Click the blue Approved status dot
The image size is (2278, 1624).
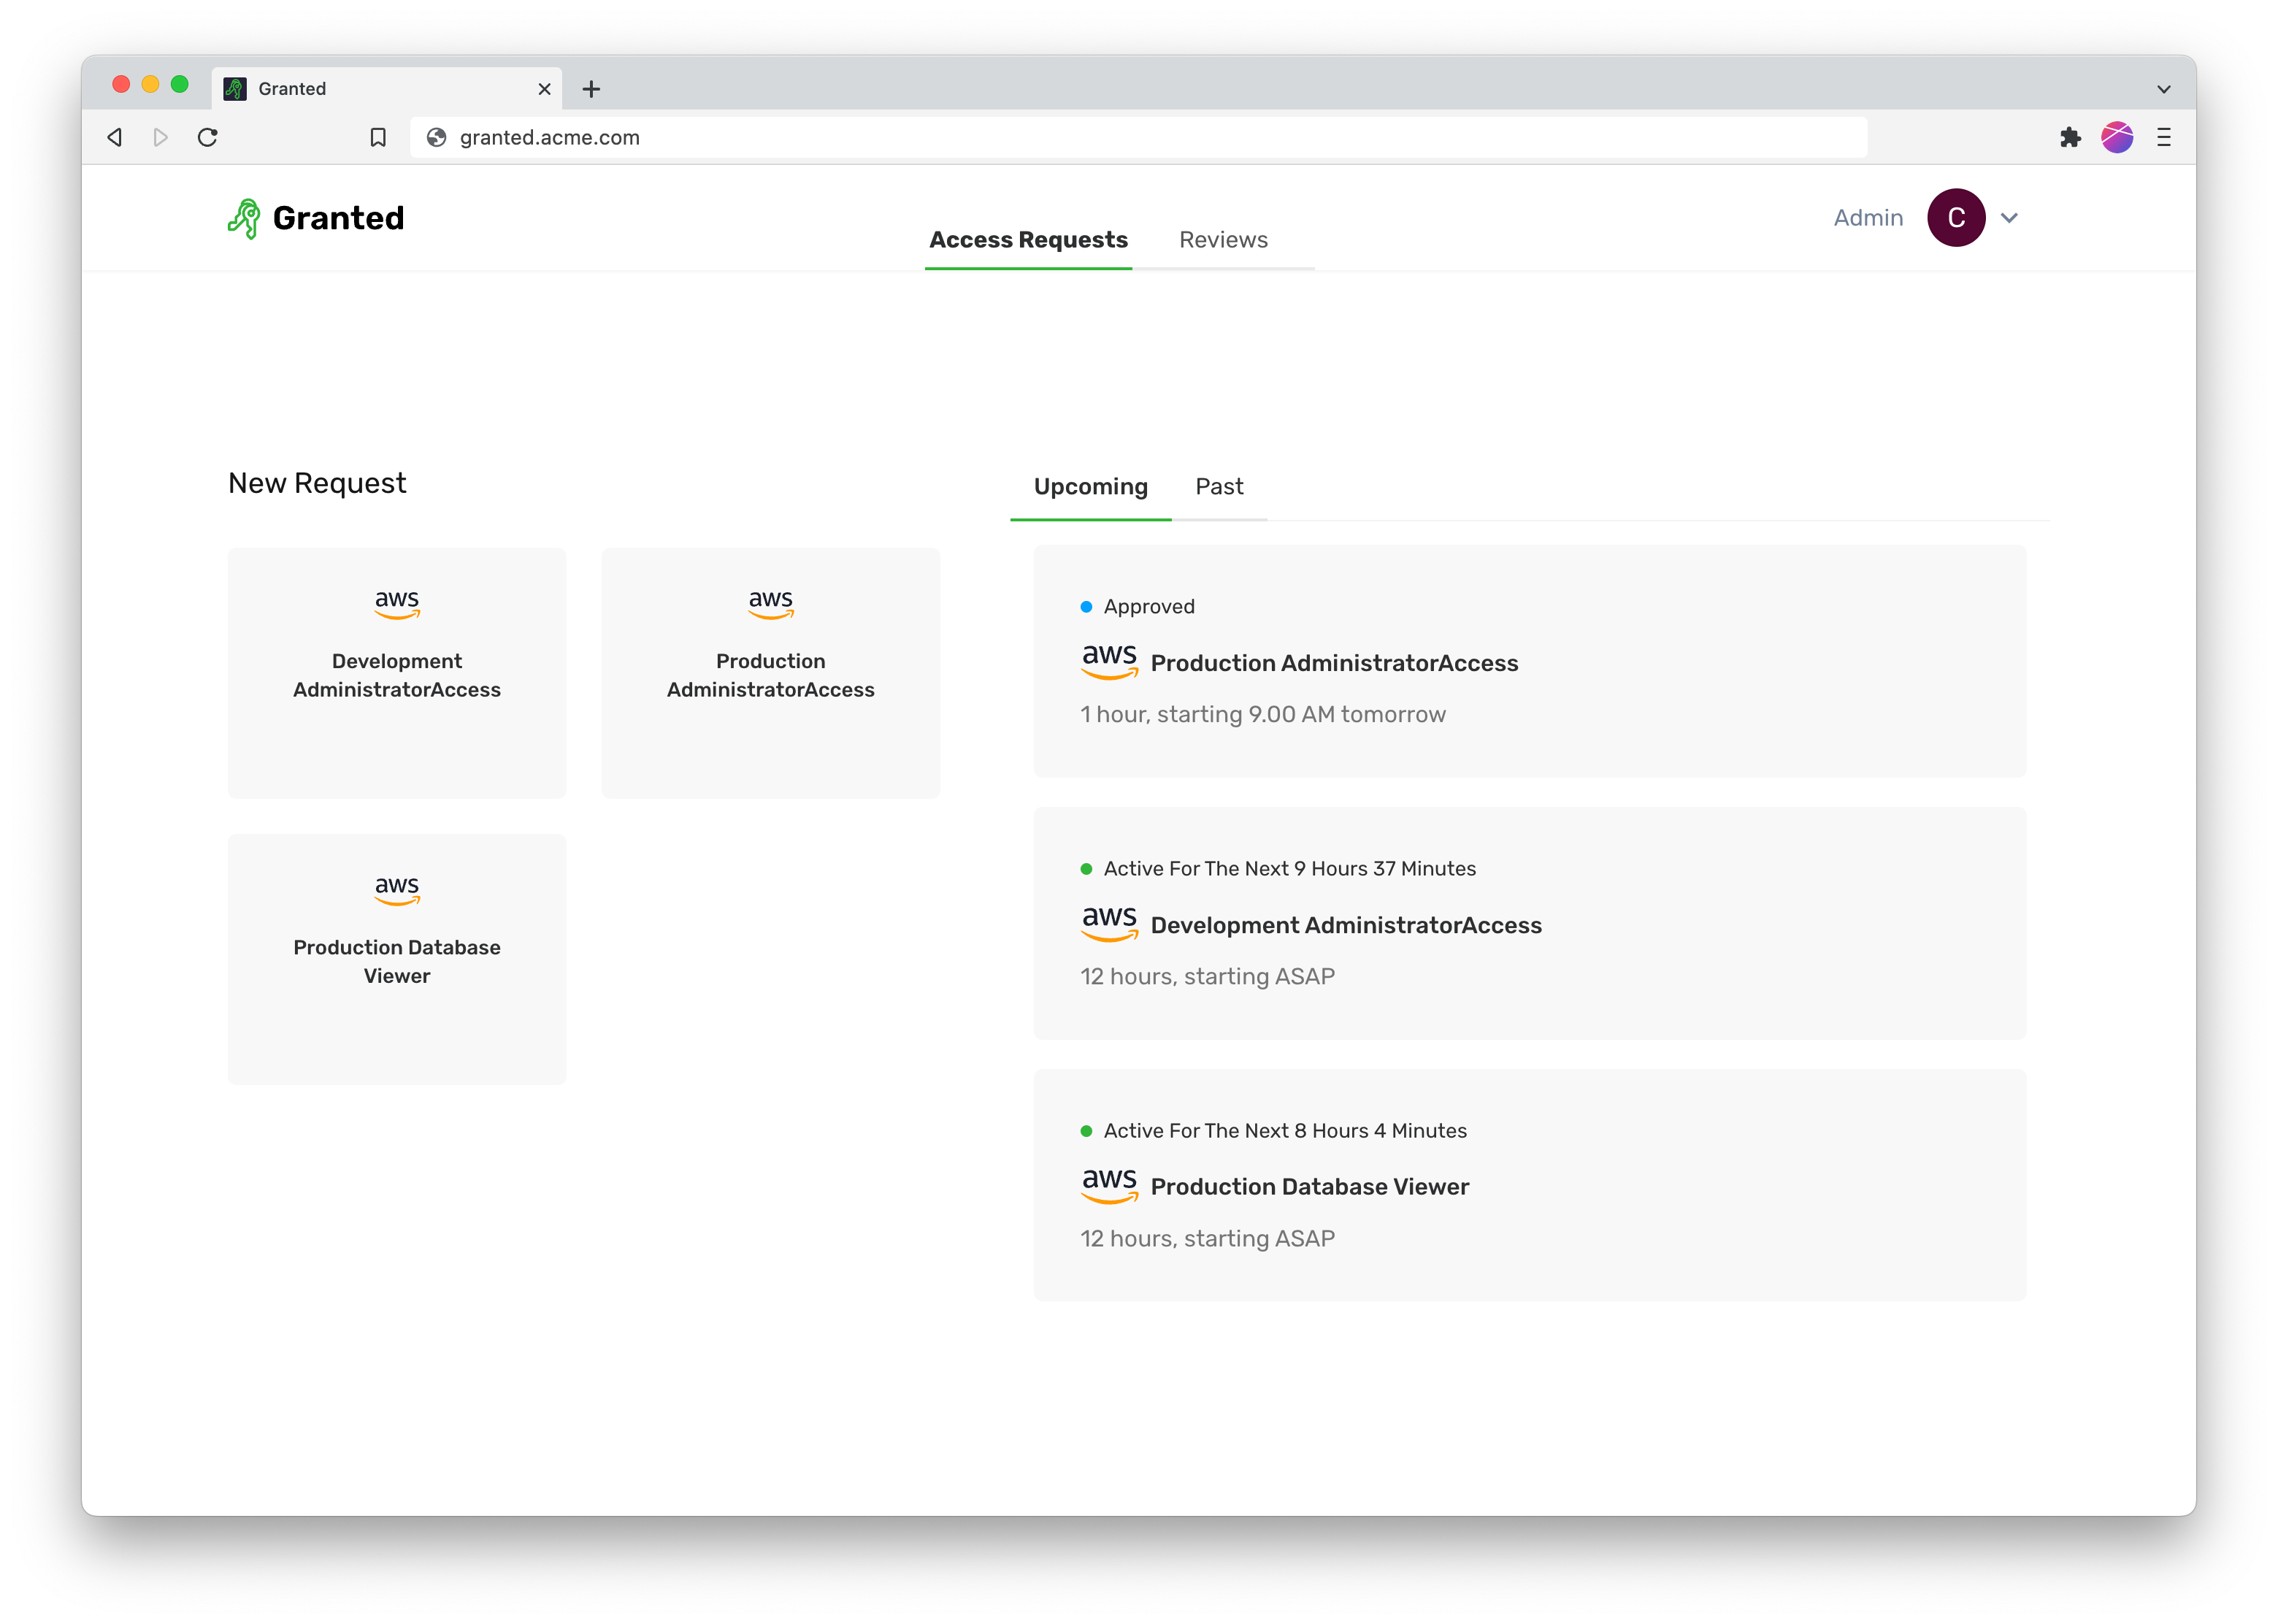[x=1086, y=607]
